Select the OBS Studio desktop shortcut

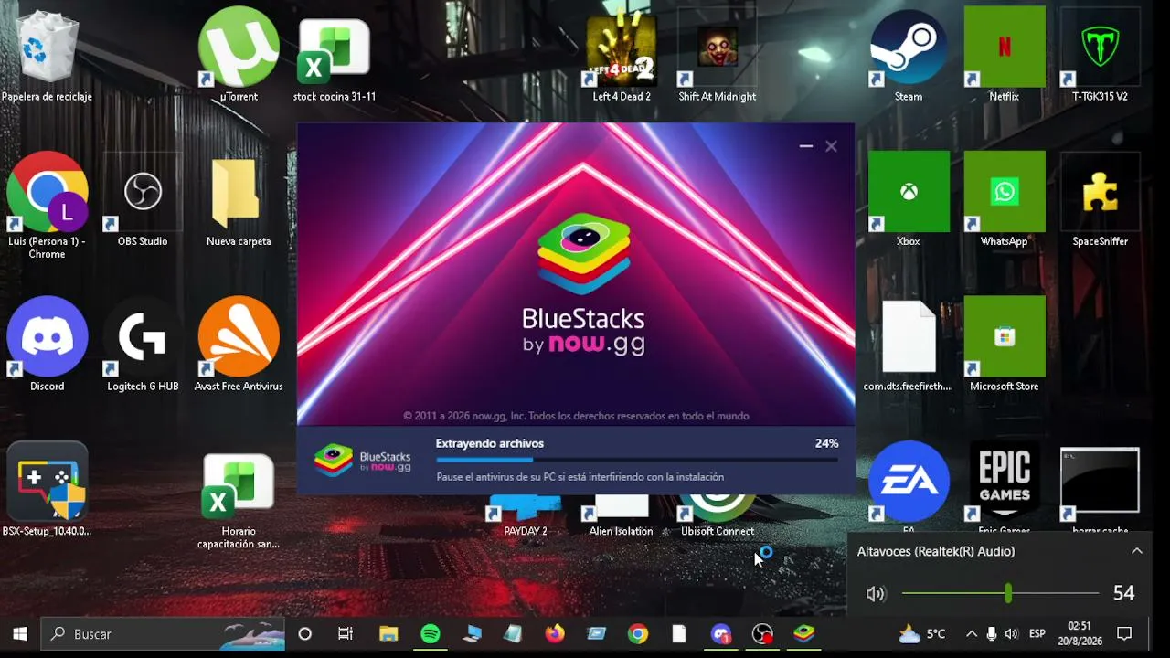(x=143, y=201)
